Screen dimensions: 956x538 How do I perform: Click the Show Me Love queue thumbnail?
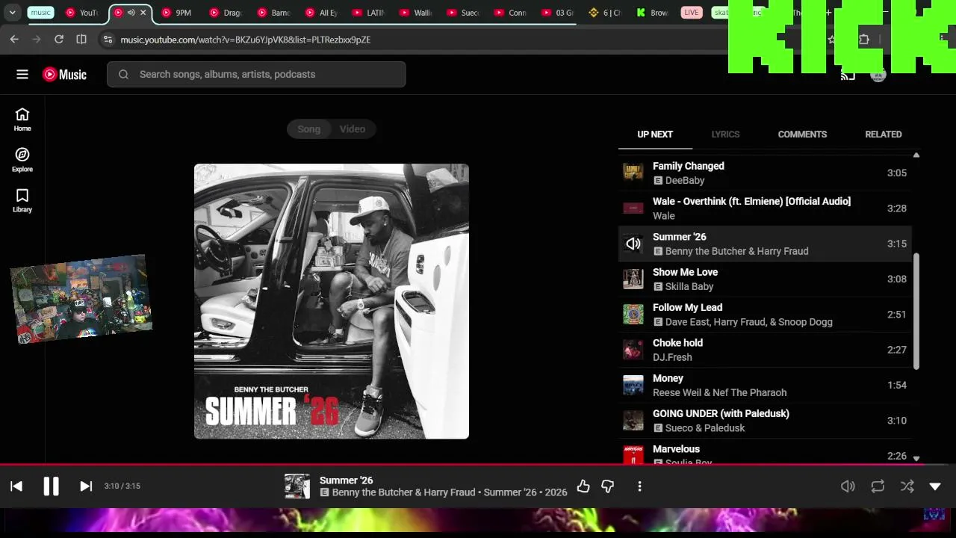click(x=633, y=279)
